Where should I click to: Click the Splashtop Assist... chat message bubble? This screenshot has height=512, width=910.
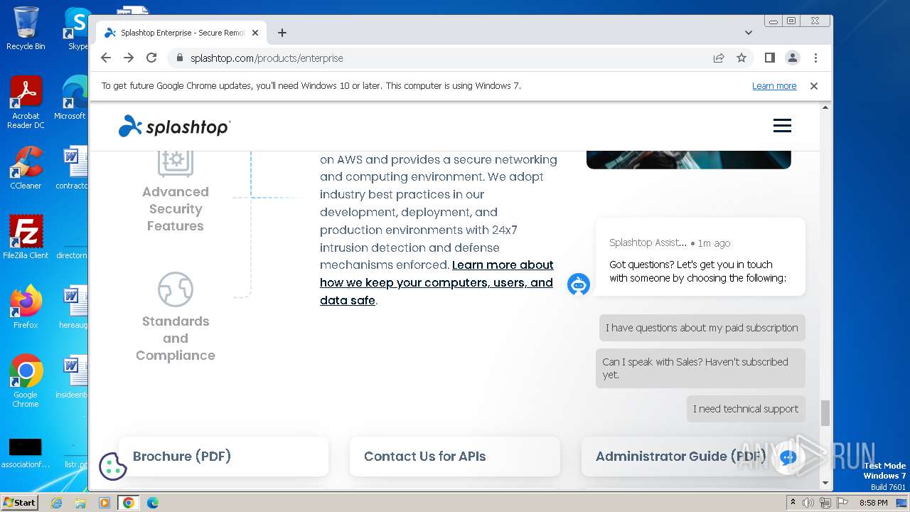tap(700, 257)
